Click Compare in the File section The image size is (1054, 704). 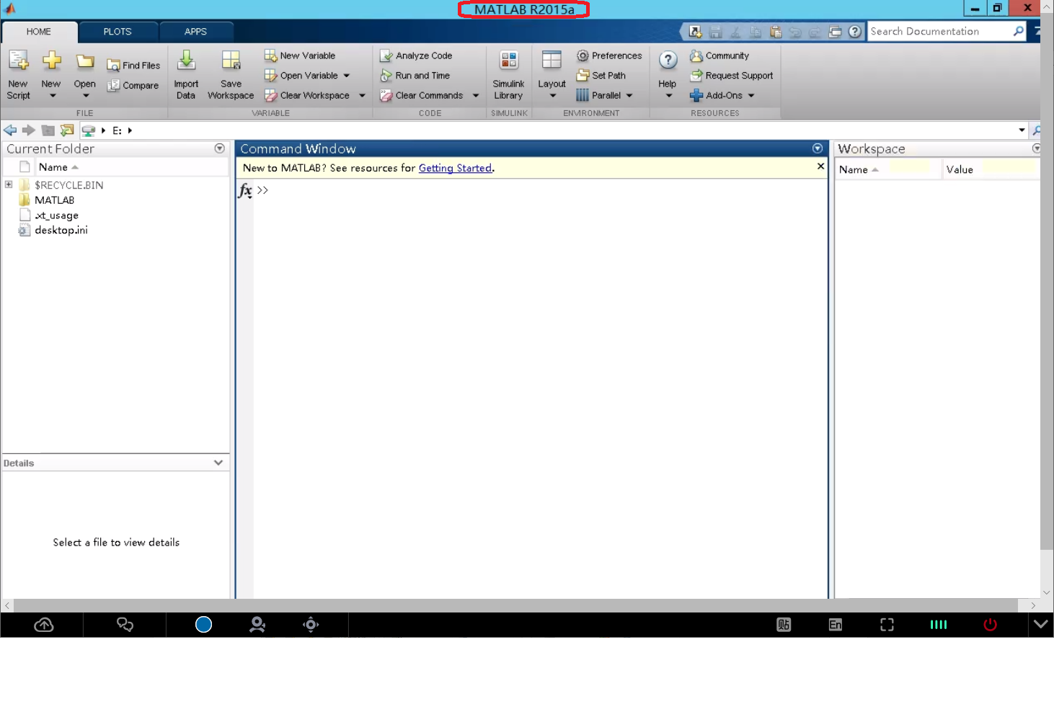[133, 85]
